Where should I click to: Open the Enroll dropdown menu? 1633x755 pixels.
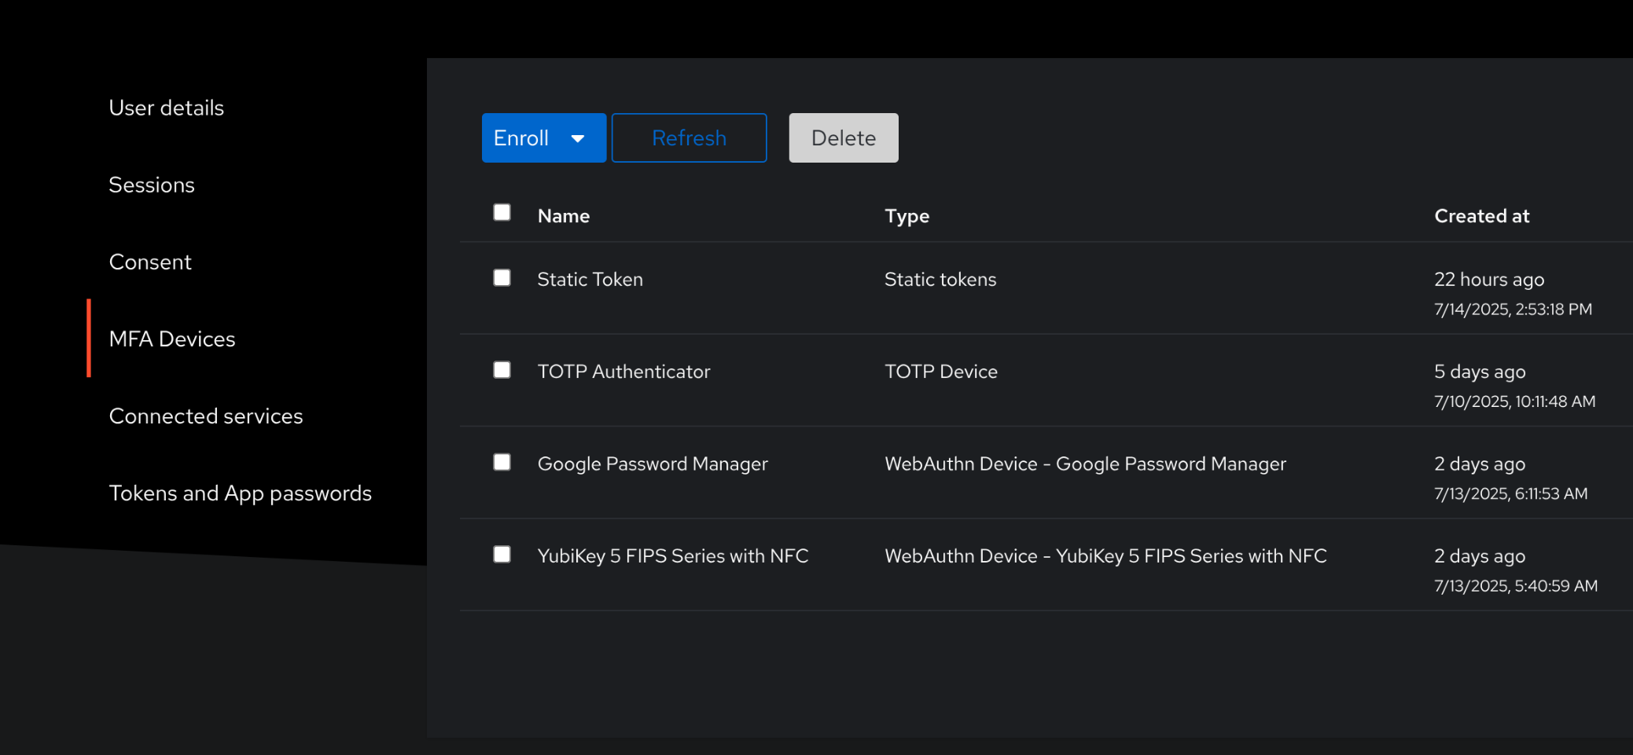pos(543,138)
